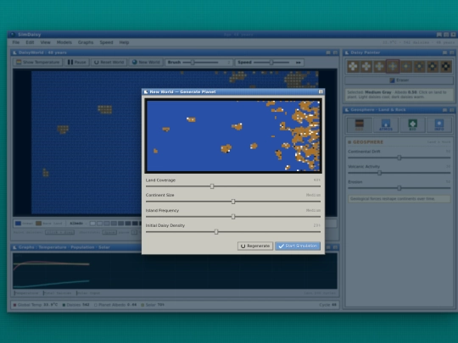Click the SimDaisy application icon in title bar
458x343 pixels.
point(13,35)
